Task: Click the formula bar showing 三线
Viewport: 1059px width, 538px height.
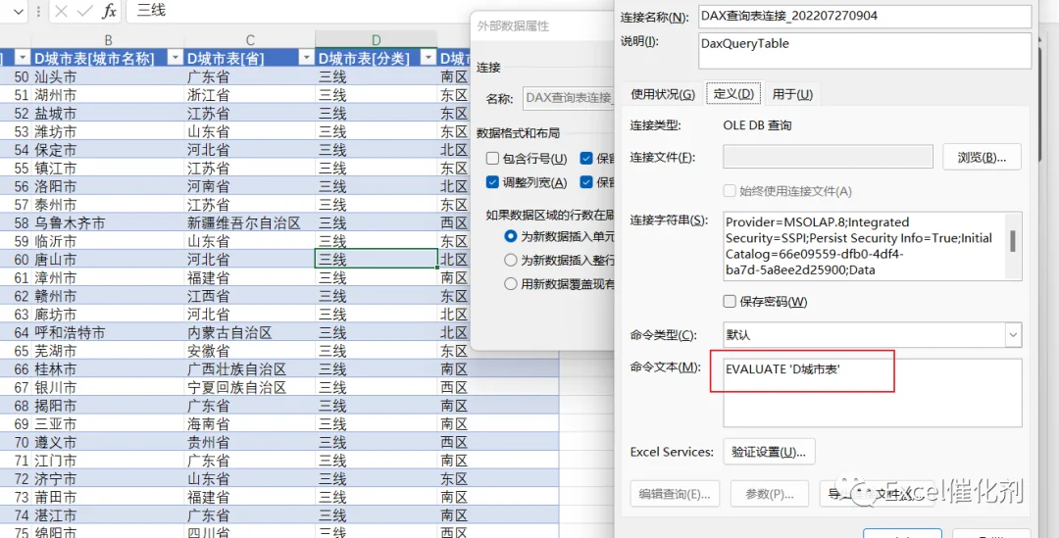Action: coord(297,11)
